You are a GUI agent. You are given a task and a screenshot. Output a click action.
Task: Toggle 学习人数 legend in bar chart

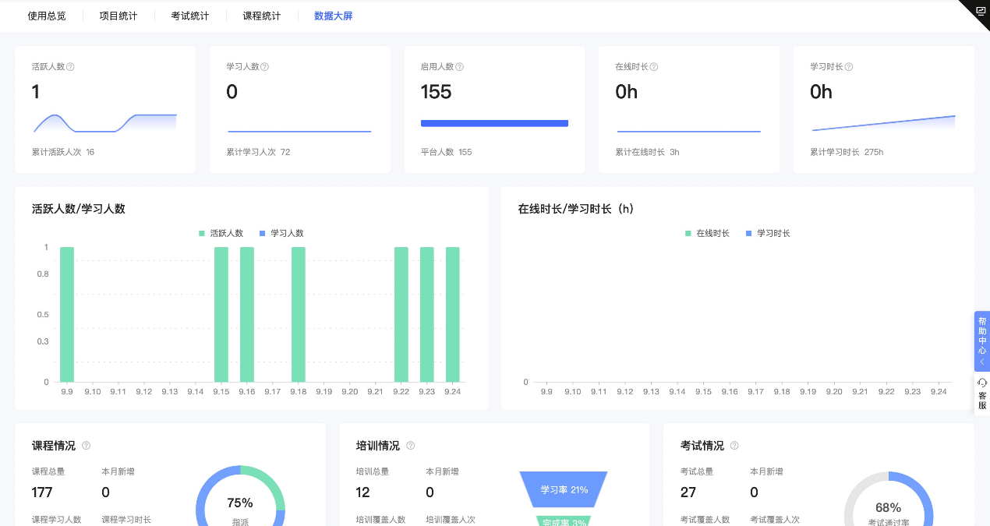point(281,233)
